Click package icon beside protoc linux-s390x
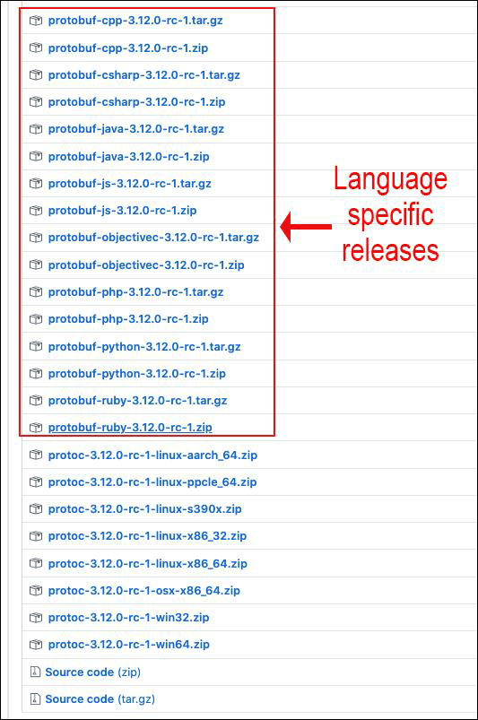This screenshot has height=720, width=478. click(36, 508)
